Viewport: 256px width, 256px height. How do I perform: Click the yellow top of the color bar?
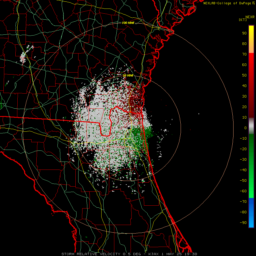click(251, 39)
